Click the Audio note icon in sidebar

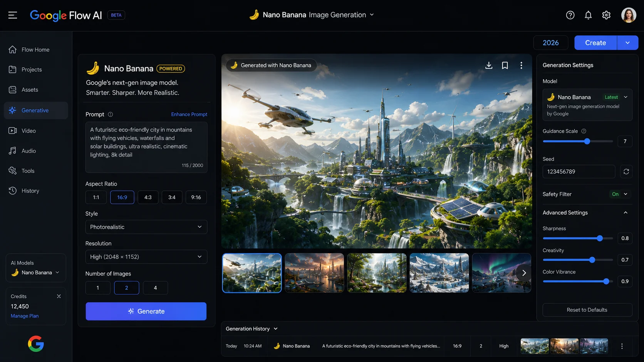[13, 151]
